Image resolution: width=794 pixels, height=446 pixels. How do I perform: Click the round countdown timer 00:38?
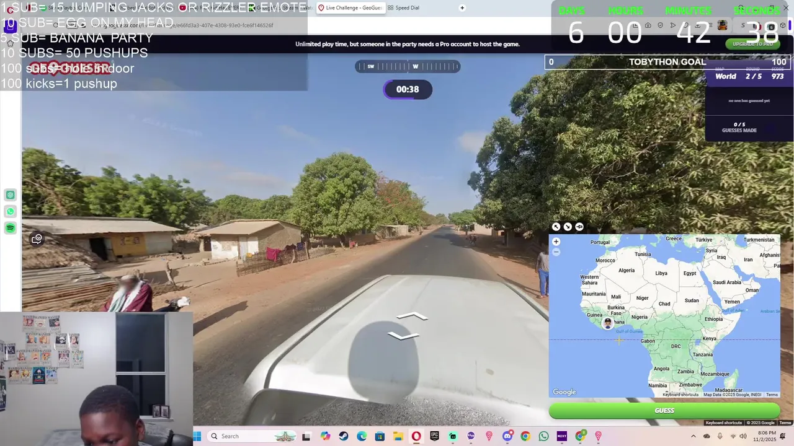tap(408, 89)
